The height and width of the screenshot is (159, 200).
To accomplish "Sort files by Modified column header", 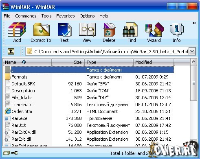I will [154, 62].
